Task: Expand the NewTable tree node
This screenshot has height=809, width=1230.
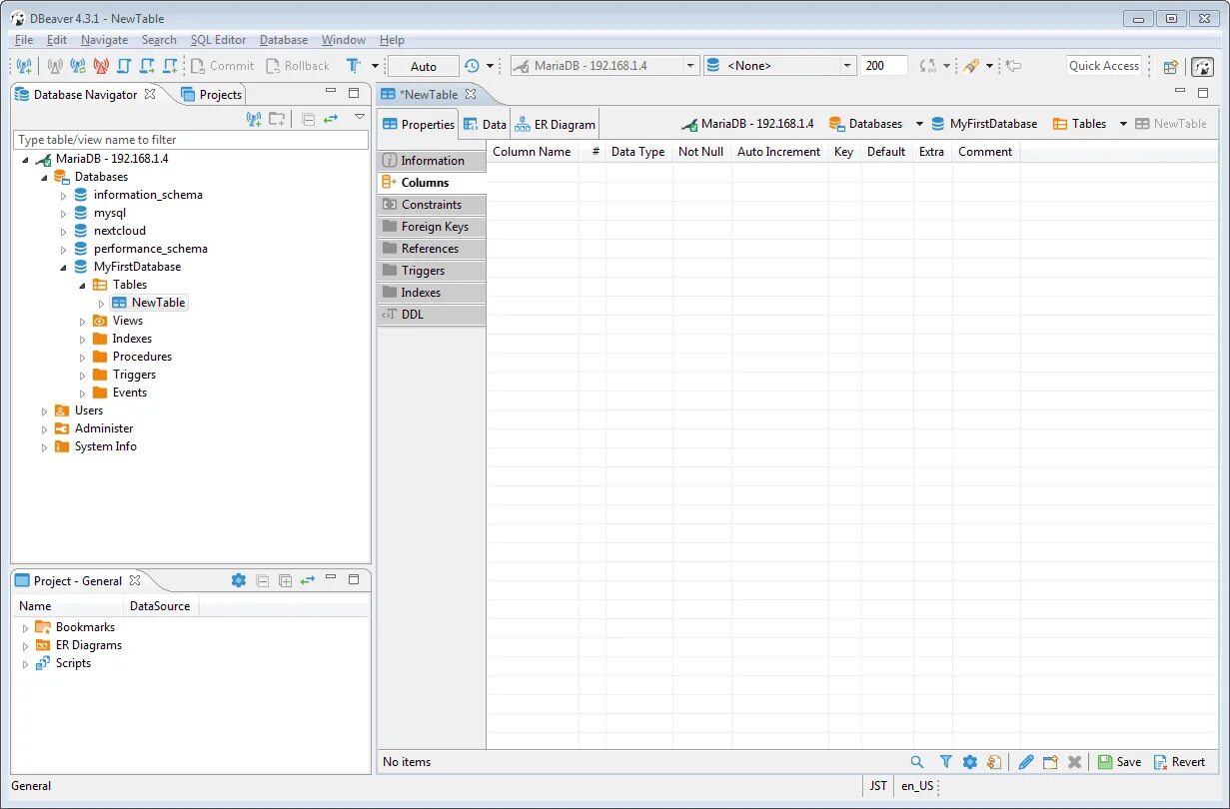Action: tap(101, 304)
